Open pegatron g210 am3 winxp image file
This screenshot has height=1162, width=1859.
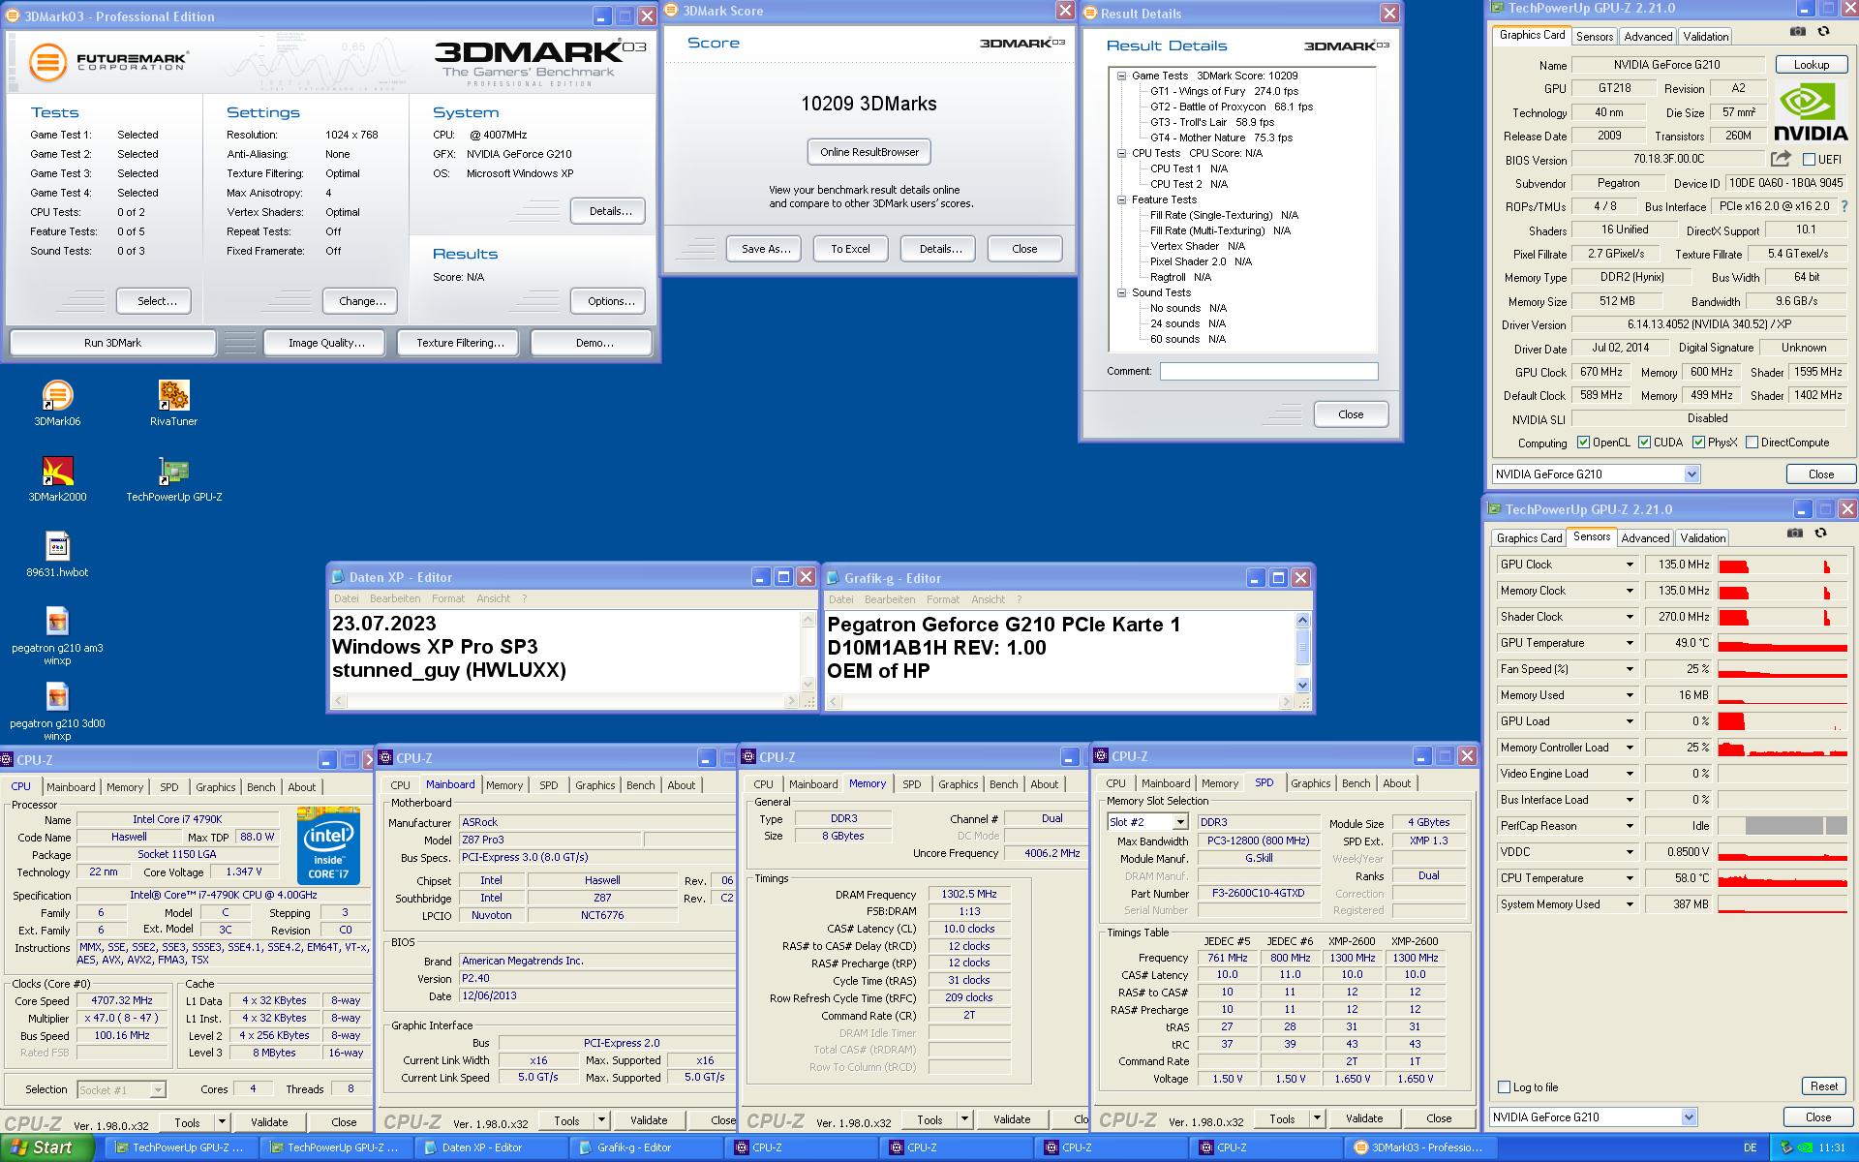tap(57, 623)
